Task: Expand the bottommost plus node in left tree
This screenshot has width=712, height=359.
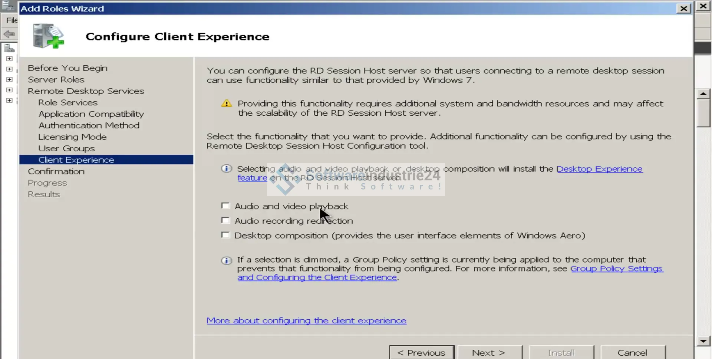Action: click(9, 101)
